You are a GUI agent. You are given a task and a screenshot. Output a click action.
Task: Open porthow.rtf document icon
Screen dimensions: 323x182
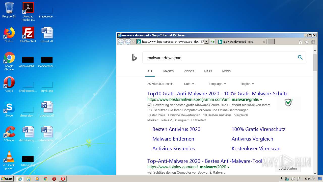(47, 109)
